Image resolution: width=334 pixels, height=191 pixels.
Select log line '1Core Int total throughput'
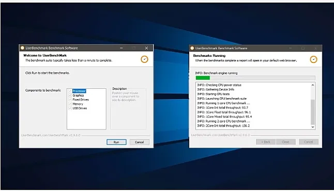point(223,107)
